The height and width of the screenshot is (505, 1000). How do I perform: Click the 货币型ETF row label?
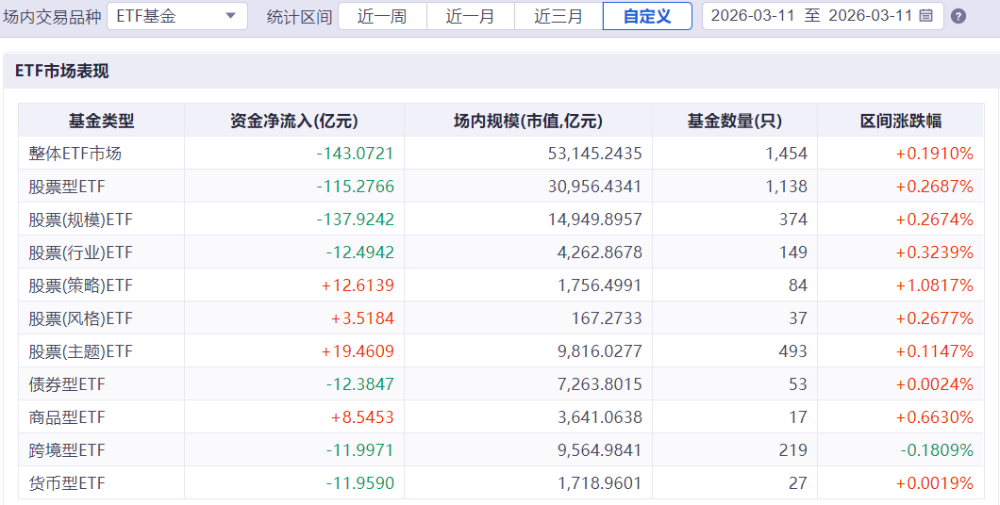[67, 484]
